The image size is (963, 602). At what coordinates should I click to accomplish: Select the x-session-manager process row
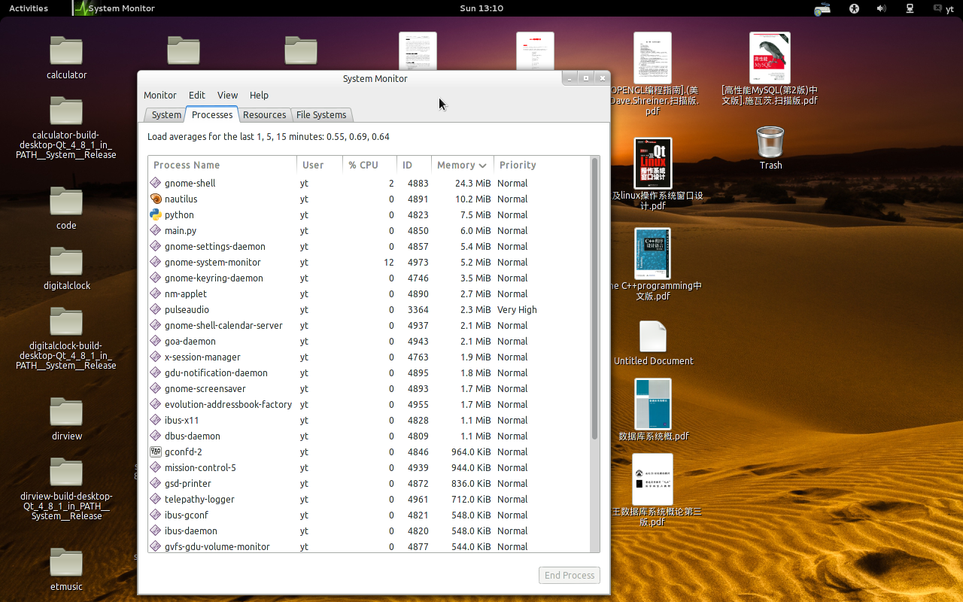pos(369,357)
